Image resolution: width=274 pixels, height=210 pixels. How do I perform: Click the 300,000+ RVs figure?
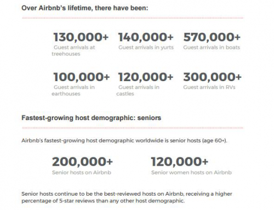pyautogui.click(x=212, y=77)
